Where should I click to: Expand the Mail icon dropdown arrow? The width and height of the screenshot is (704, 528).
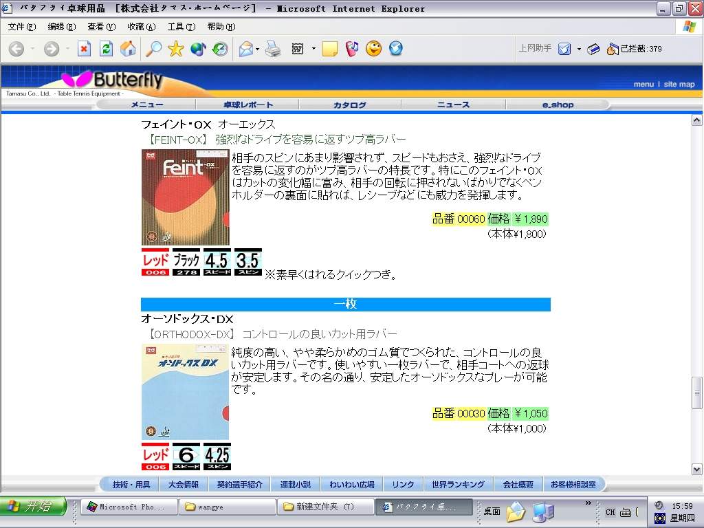coord(258,49)
